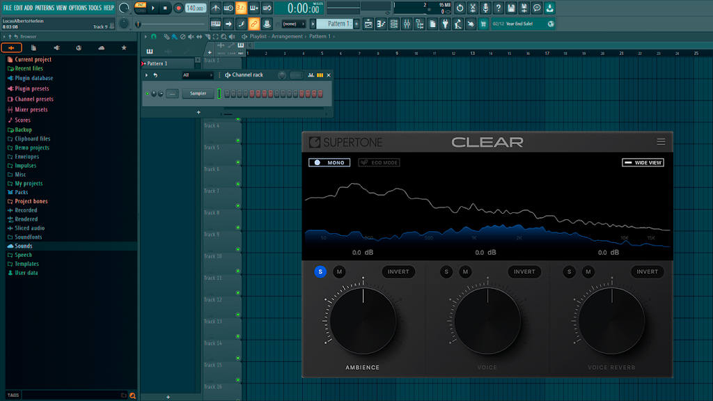The height and width of the screenshot is (401, 713).
Task: Select the playlist mute tool
Action: [191, 36]
